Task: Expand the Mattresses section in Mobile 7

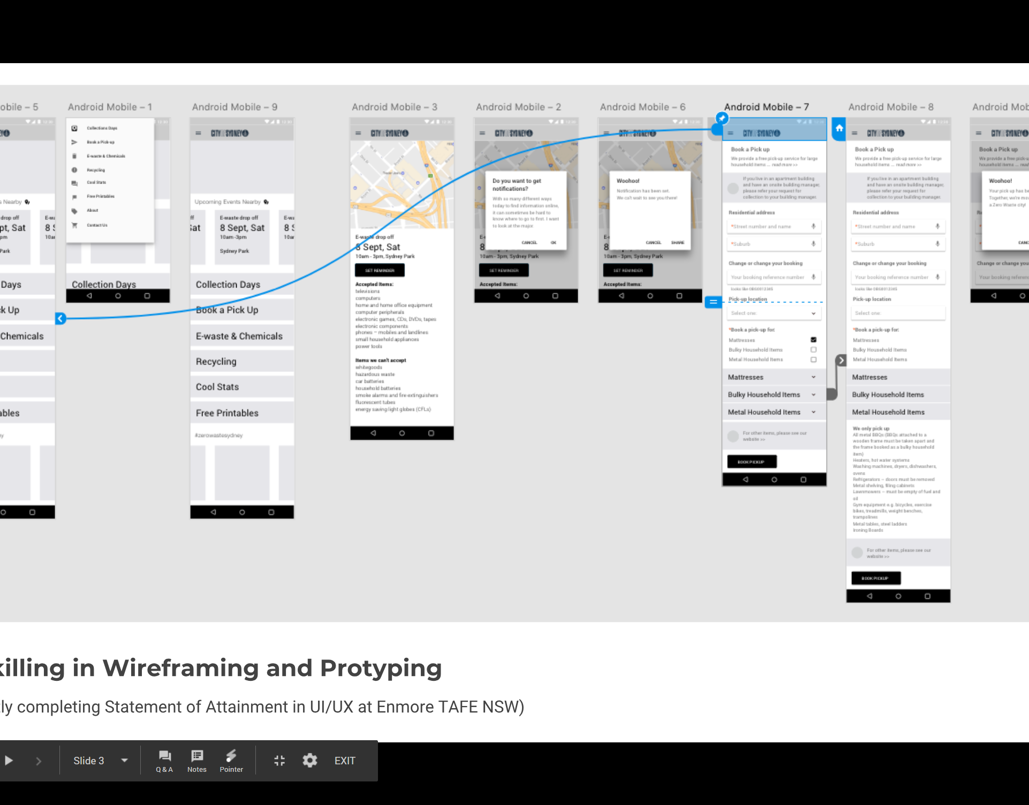Action: click(774, 377)
